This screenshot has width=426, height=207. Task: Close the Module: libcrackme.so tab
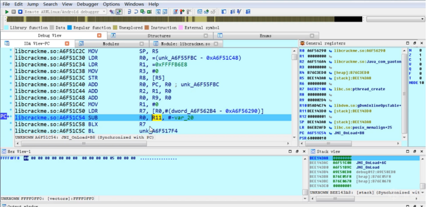point(216,44)
